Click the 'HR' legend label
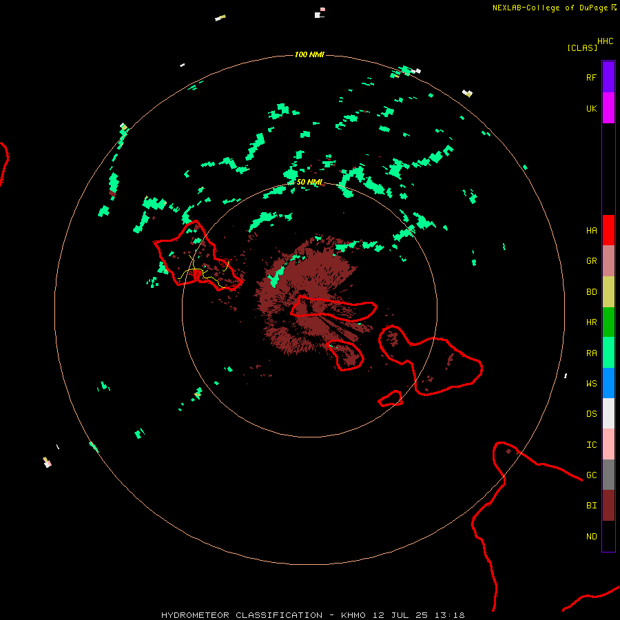Screen dimensions: 620x620 coord(591,322)
